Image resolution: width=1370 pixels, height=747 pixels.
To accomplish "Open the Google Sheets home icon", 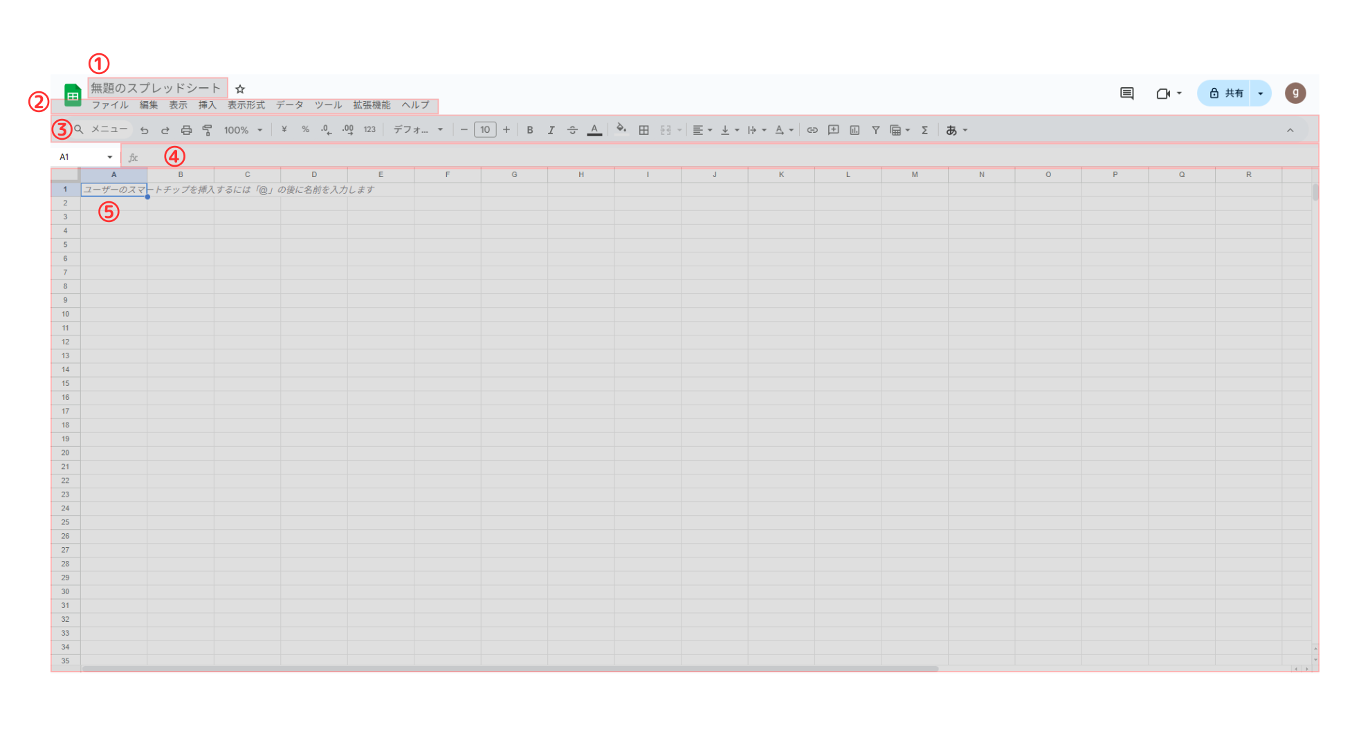I will click(73, 95).
